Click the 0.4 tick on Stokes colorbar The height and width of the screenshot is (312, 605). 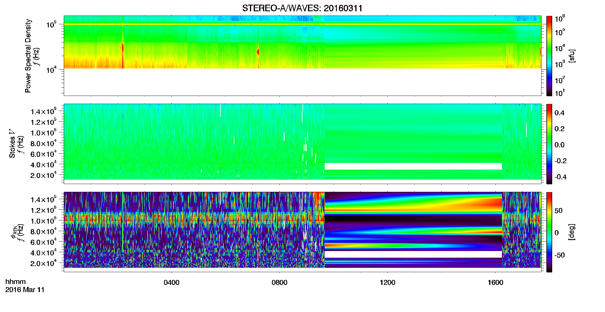coord(559,113)
